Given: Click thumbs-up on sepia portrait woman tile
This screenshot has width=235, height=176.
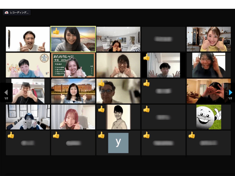Looking at the screenshot, I should pos(101,109).
